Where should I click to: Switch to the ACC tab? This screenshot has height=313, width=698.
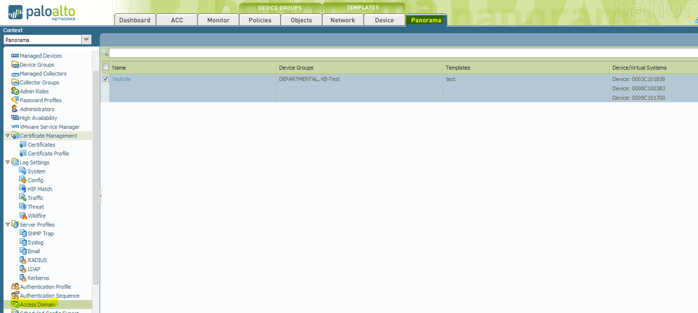(x=177, y=20)
